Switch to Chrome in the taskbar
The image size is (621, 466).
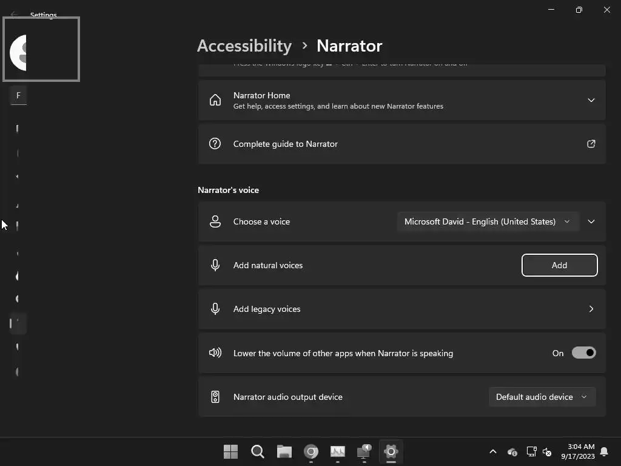coord(311,451)
